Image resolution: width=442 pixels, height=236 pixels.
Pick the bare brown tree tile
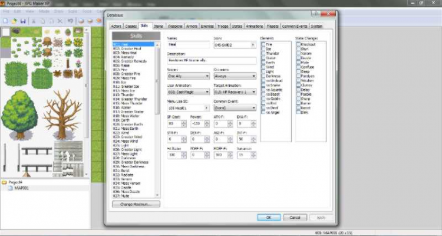click(x=62, y=114)
